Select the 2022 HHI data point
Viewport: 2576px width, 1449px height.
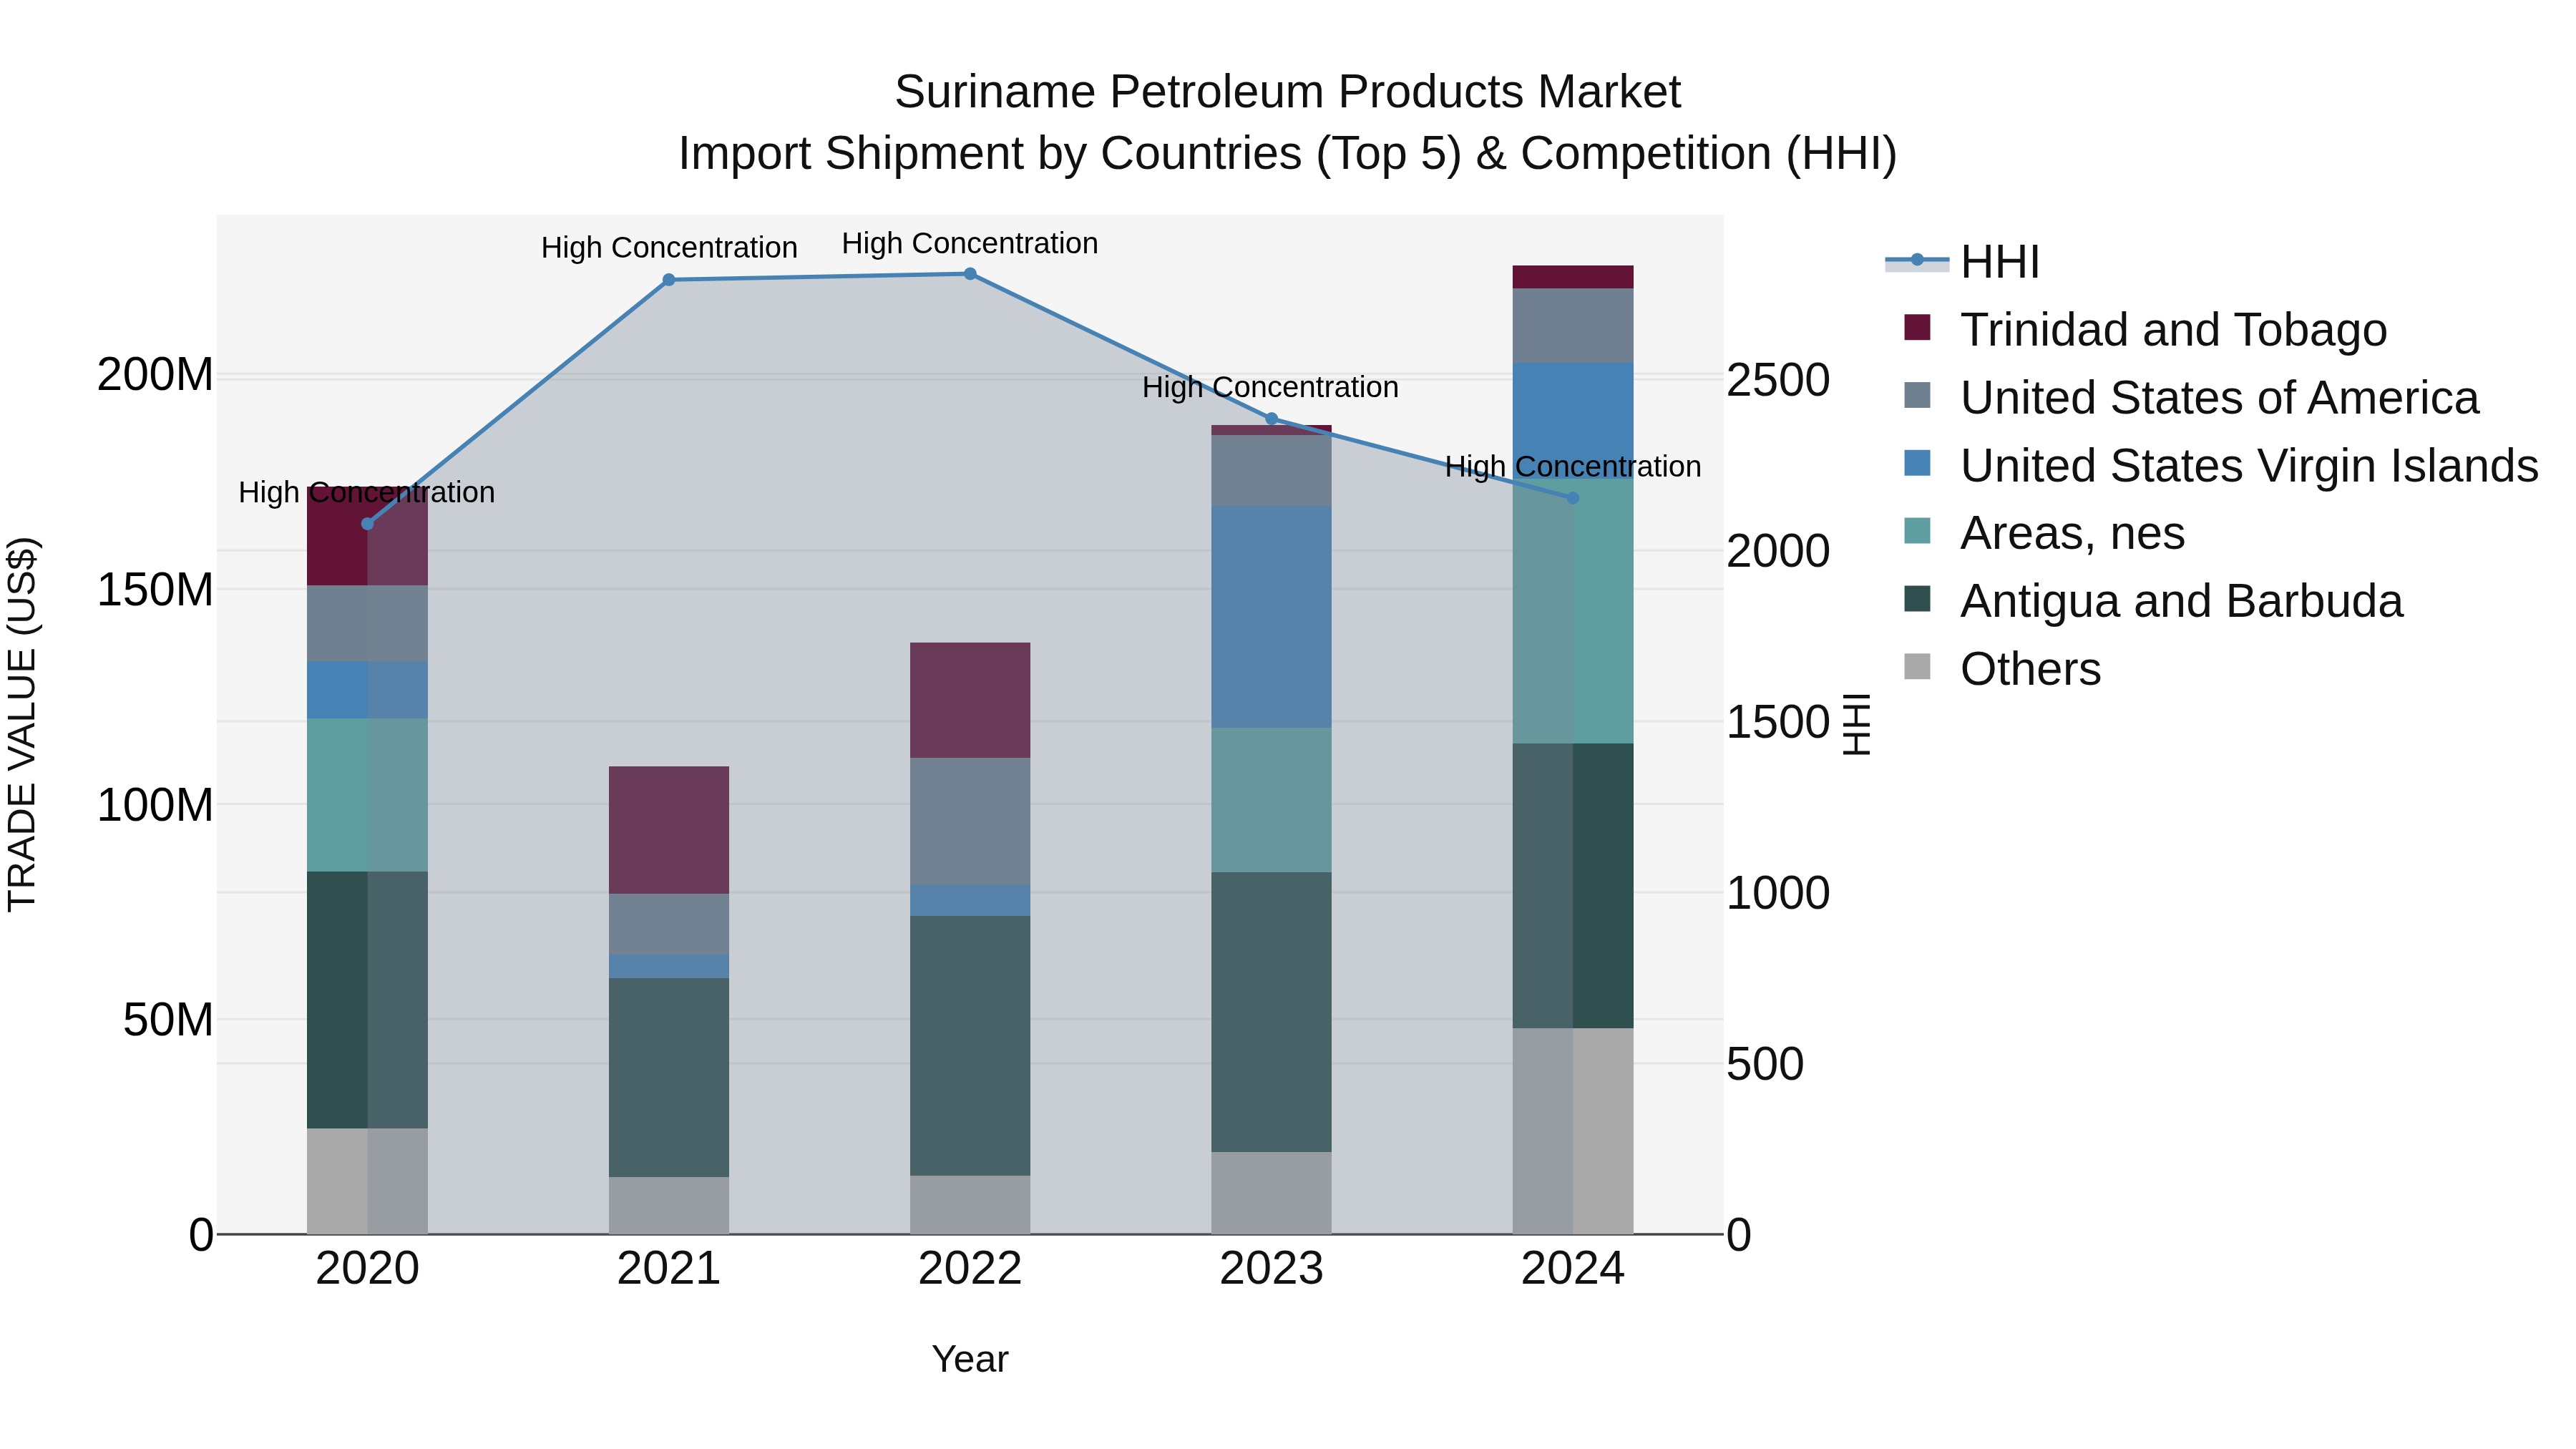point(970,274)
